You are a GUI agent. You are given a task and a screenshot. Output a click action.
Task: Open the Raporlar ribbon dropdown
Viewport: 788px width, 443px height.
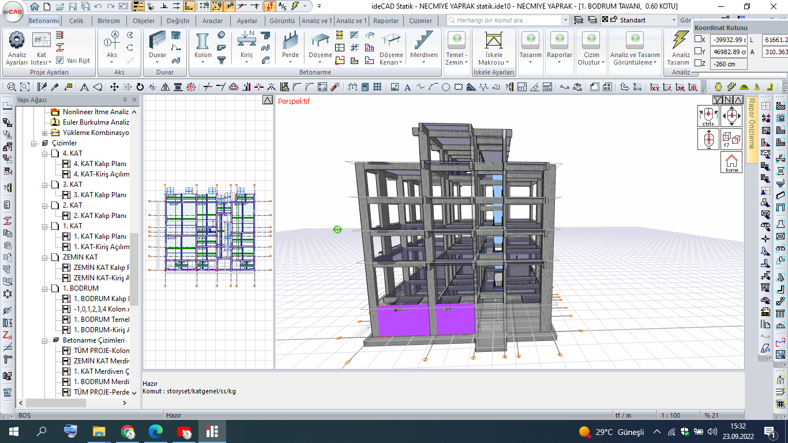click(x=559, y=58)
